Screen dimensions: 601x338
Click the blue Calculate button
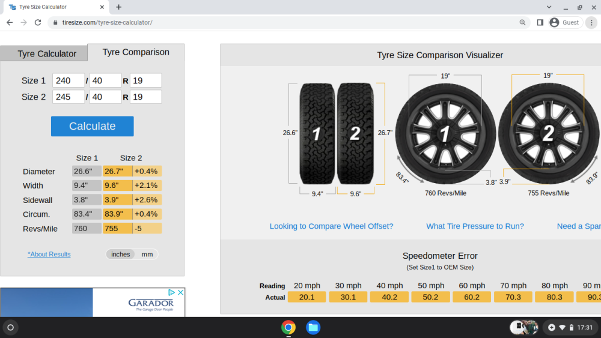[93, 126]
